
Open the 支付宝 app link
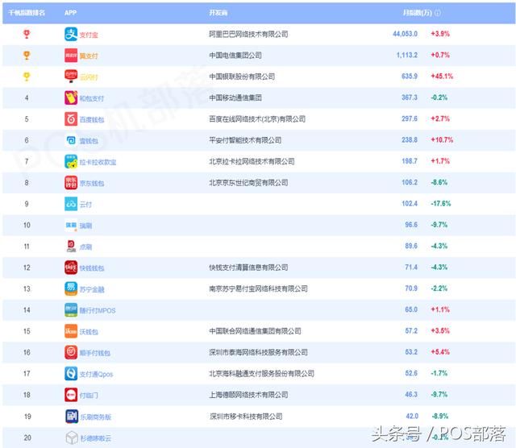click(x=89, y=35)
